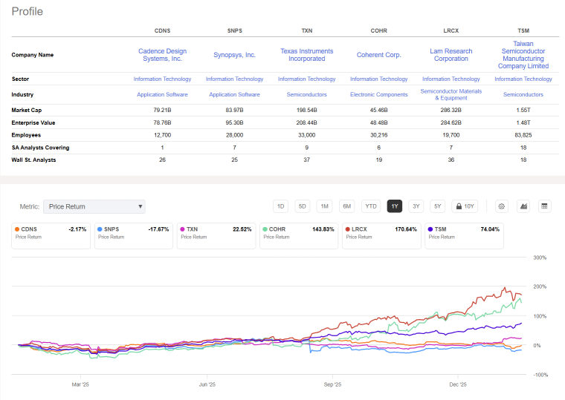This screenshot has width=565, height=400.
Task: Select the 1D time range
Action: (281, 206)
